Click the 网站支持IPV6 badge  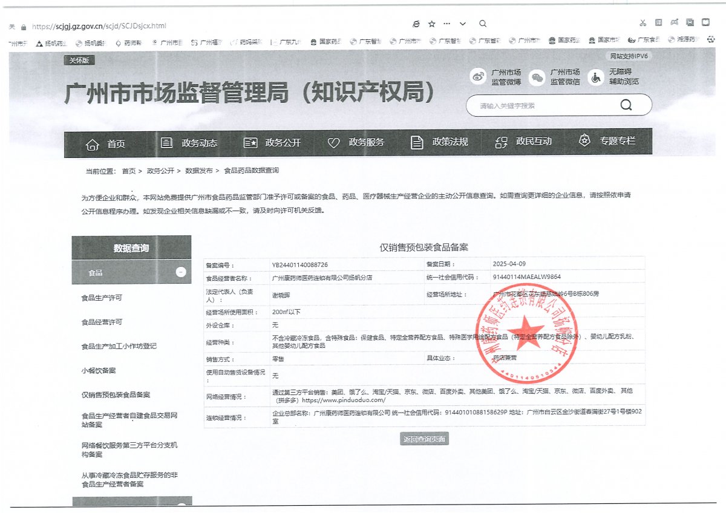629,56
